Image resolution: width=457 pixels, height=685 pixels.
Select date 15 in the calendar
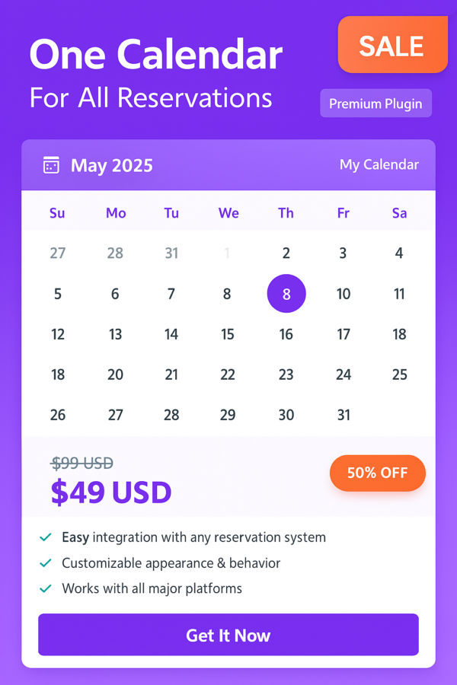tap(228, 335)
